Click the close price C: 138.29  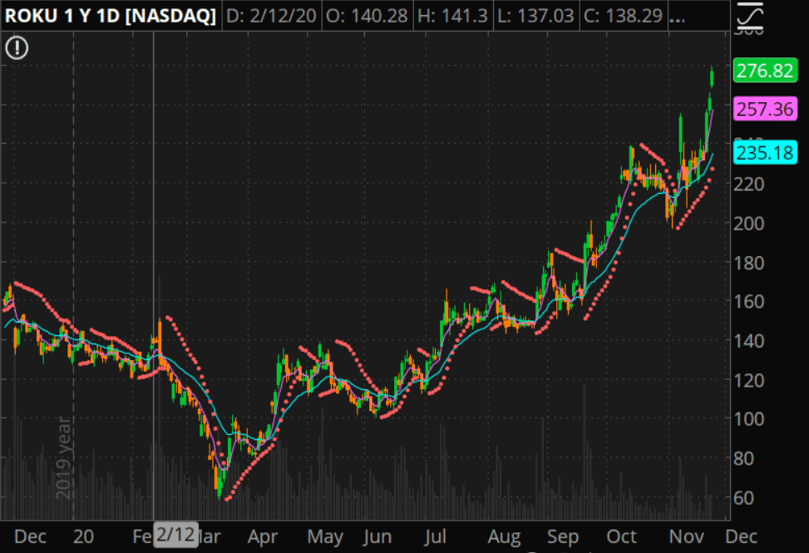(624, 16)
